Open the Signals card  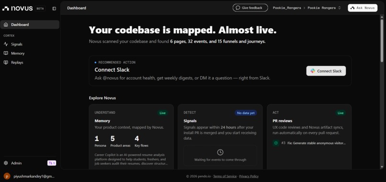[x=220, y=137]
